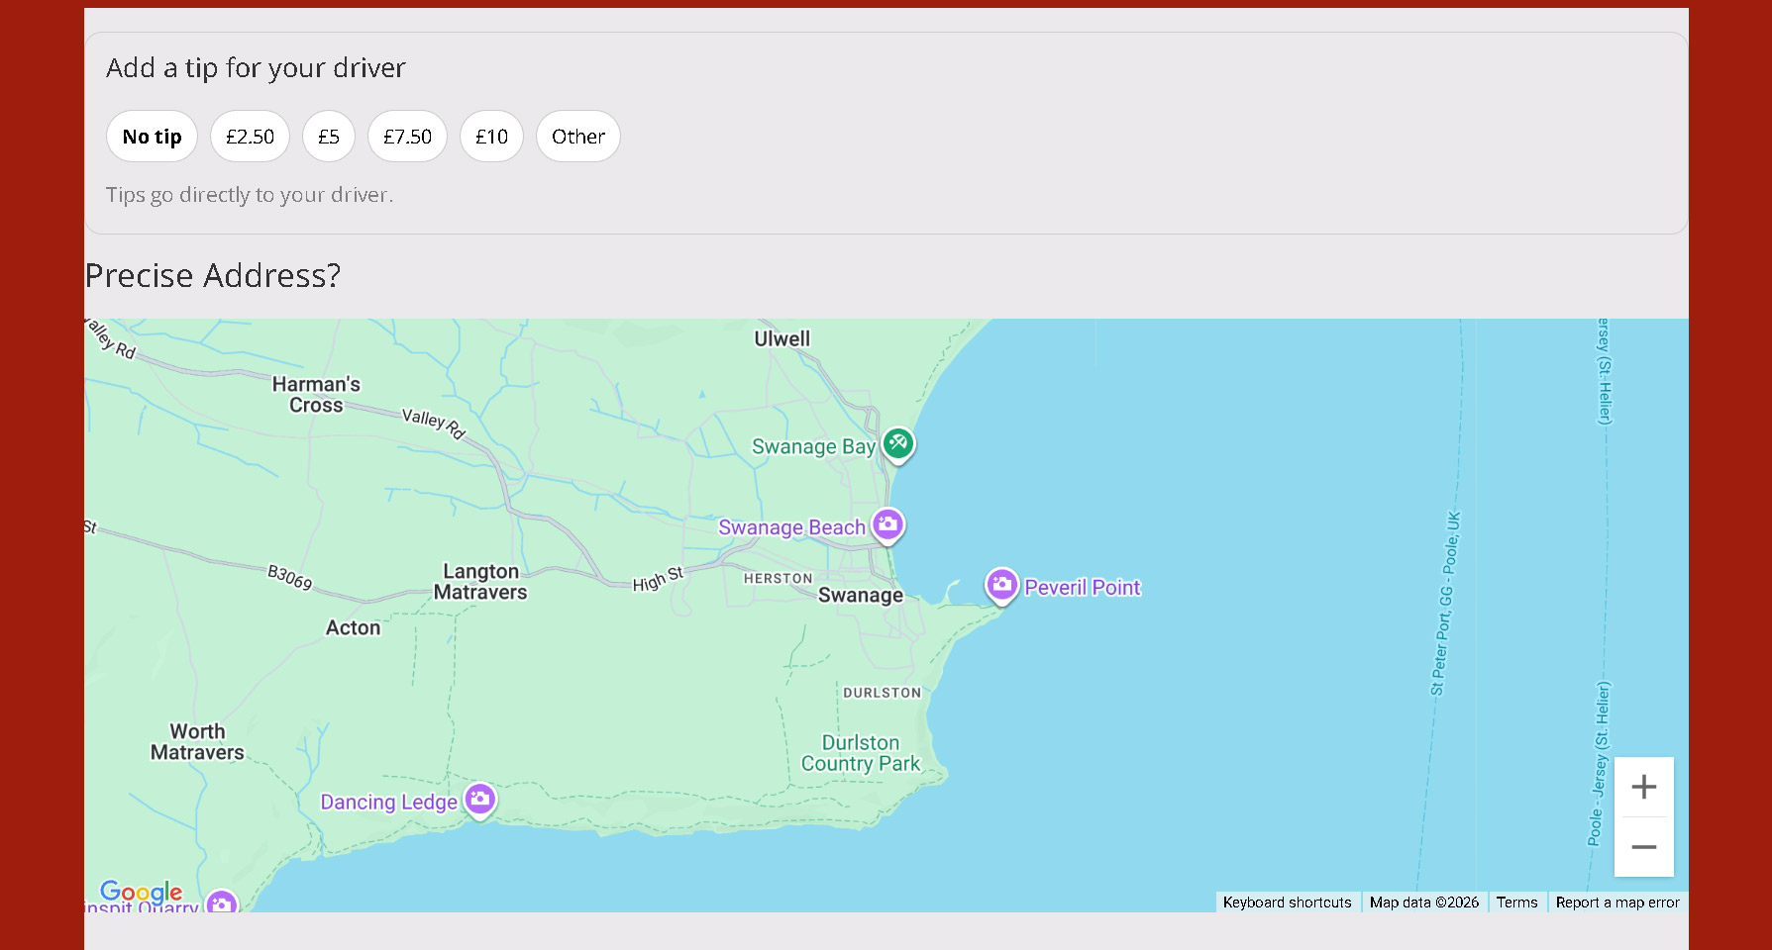Open Keyboard shortcuts for the map
This screenshot has width=1772, height=950.
point(1287,902)
